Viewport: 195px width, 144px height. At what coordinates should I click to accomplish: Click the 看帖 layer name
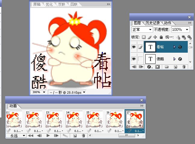click(x=160, y=47)
